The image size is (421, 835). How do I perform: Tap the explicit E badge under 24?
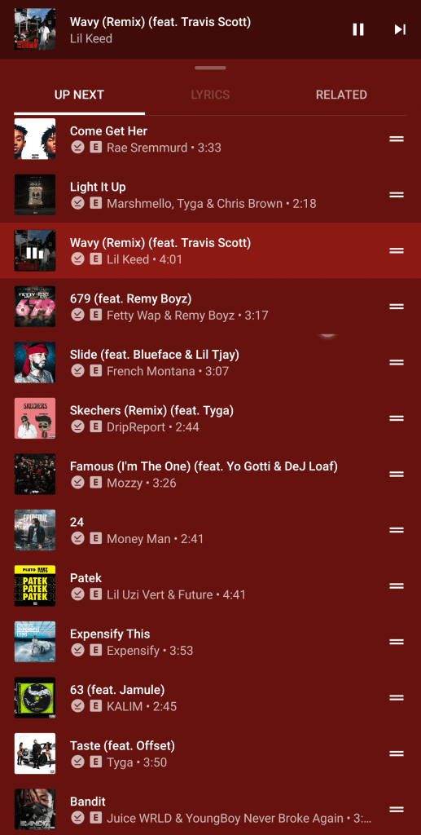pyautogui.click(x=96, y=538)
